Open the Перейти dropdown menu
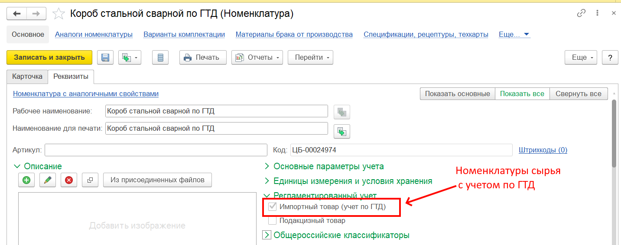The image size is (621, 245). [x=310, y=58]
